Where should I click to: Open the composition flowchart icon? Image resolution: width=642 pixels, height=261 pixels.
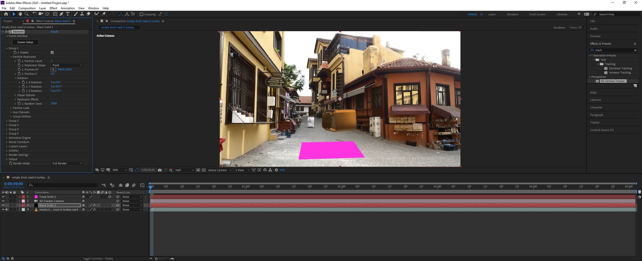click(270, 170)
